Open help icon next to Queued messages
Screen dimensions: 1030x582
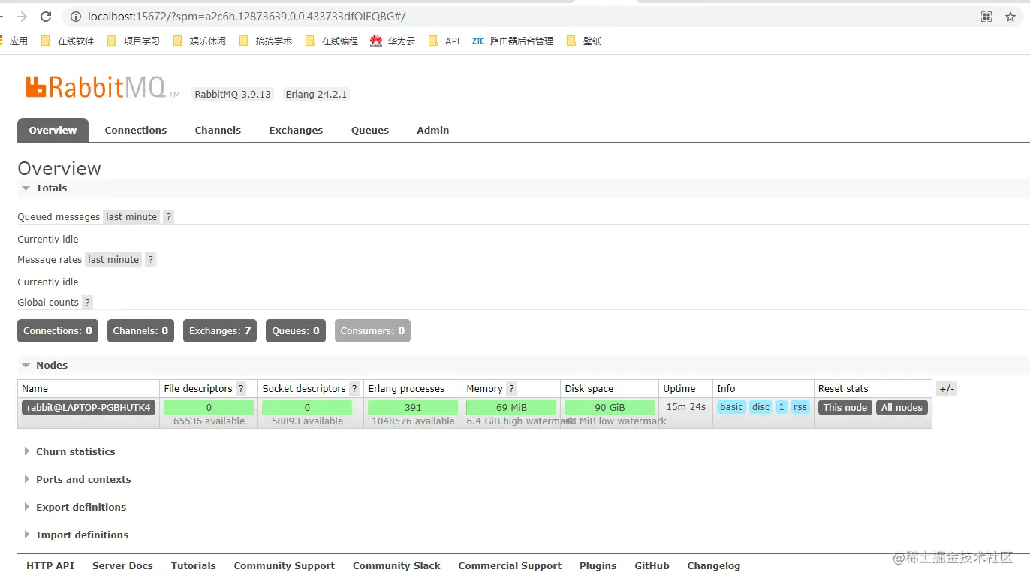click(169, 216)
